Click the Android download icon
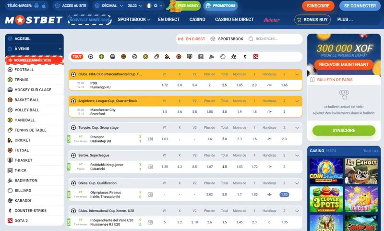 36,6
